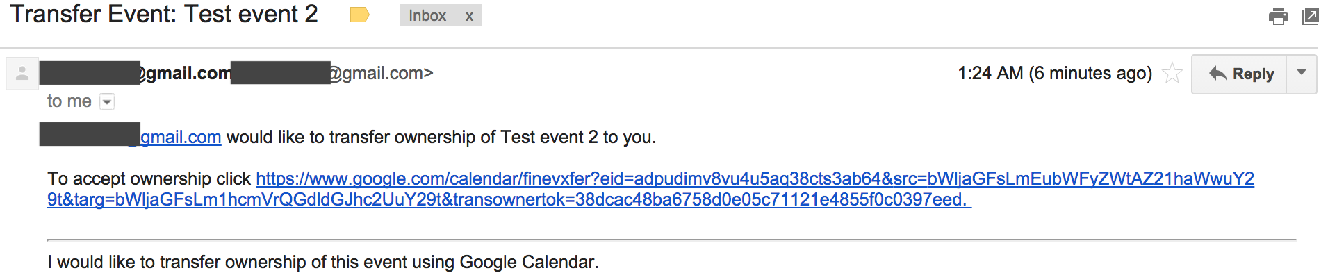
Task: Print this email conversation
Action: [x=1278, y=16]
